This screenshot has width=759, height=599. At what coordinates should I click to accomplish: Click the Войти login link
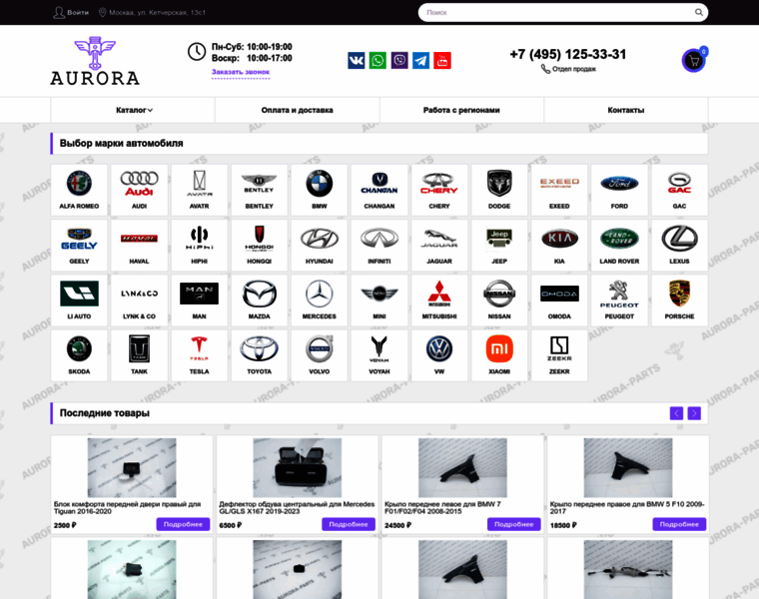click(71, 12)
